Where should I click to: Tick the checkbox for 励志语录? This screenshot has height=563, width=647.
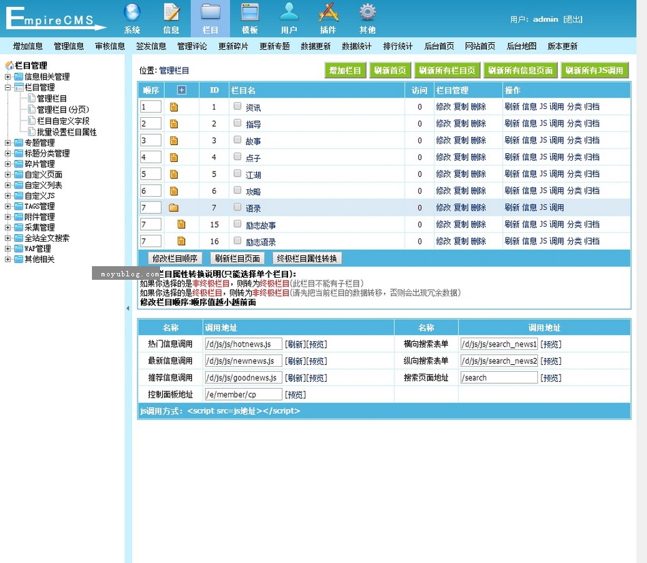click(x=237, y=240)
